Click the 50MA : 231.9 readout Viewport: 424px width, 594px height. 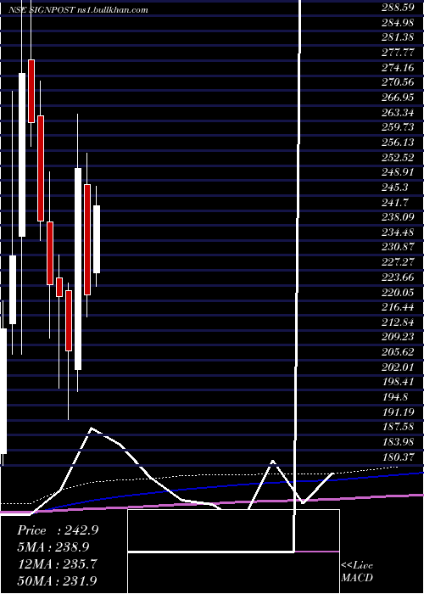tap(57, 580)
